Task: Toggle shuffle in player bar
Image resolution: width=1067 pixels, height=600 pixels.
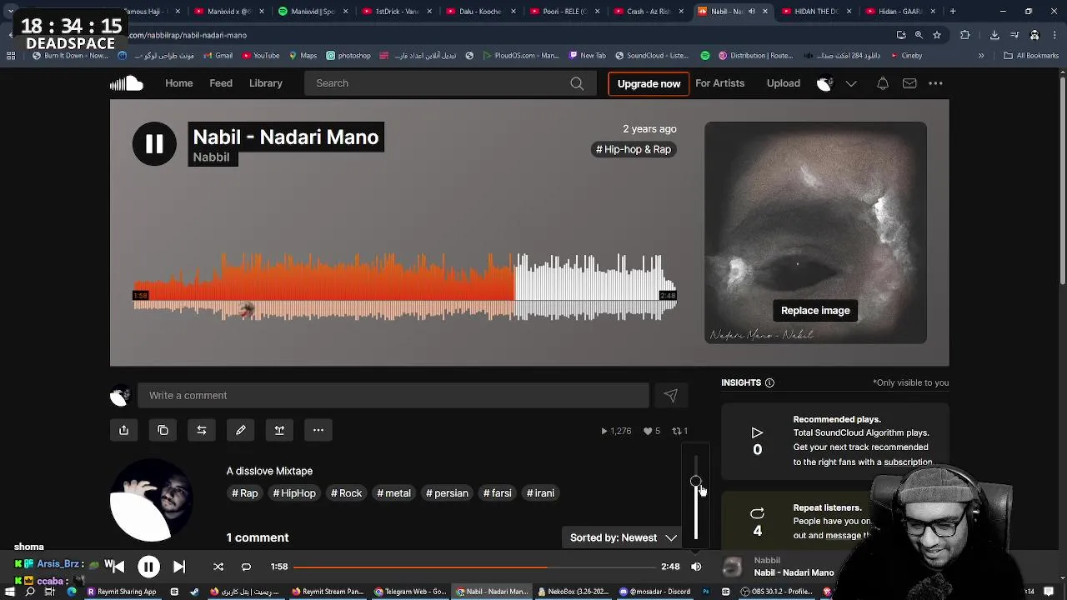Action: point(218,567)
